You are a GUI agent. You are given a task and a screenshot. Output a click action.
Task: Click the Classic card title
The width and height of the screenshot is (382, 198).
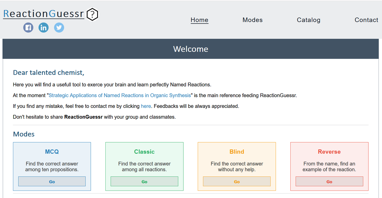144,152
